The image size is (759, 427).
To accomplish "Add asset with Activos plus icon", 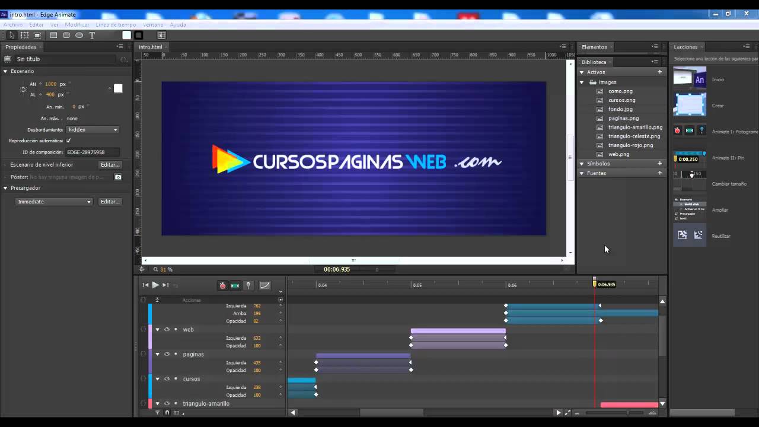I will click(659, 72).
